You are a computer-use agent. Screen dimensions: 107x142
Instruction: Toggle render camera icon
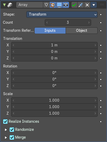(x=66, y=5)
